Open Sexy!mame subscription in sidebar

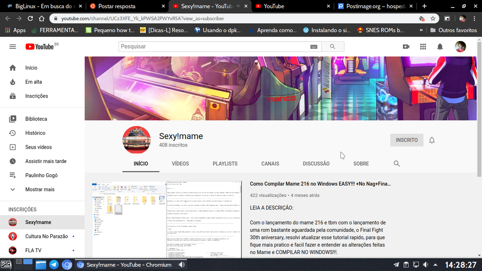coord(42,222)
